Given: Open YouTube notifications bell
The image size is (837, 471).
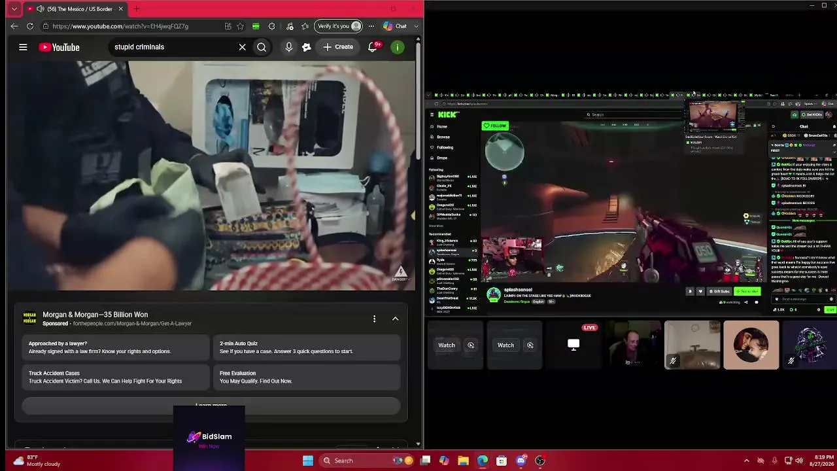Looking at the screenshot, I should click(373, 47).
